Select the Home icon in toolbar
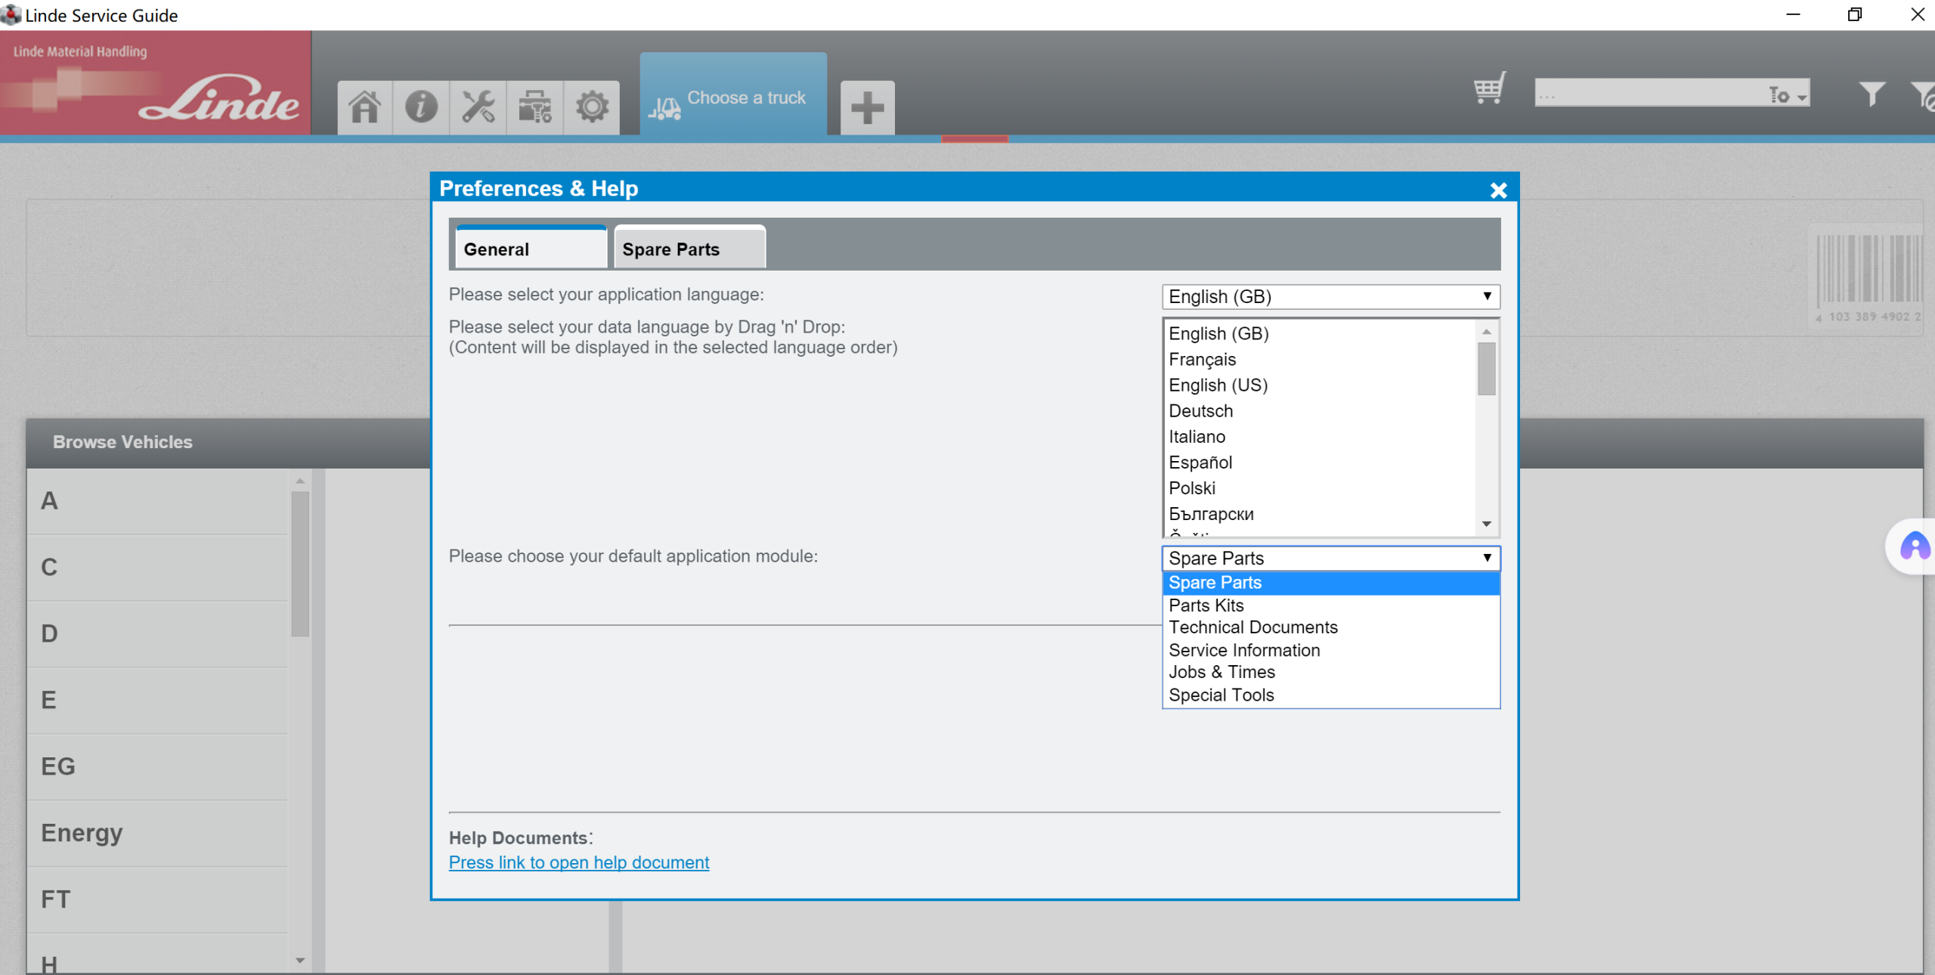The width and height of the screenshot is (1935, 975). point(365,107)
